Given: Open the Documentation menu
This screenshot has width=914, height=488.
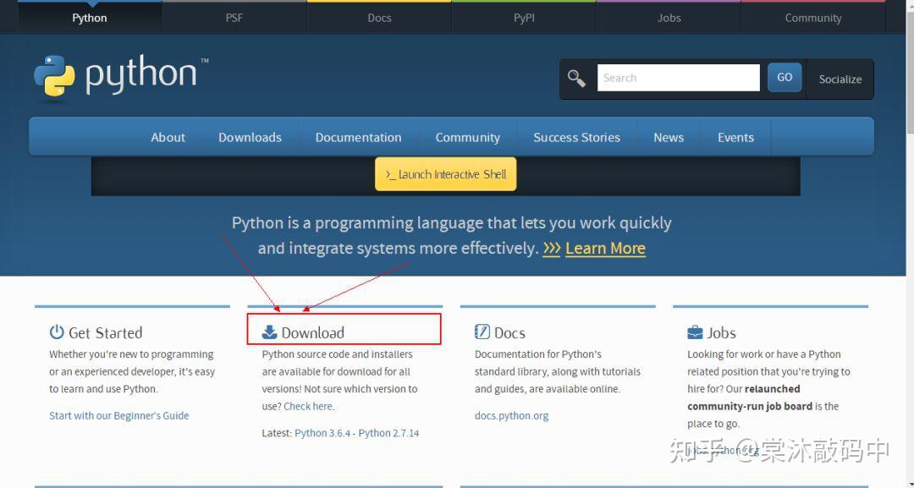Looking at the screenshot, I should (359, 137).
